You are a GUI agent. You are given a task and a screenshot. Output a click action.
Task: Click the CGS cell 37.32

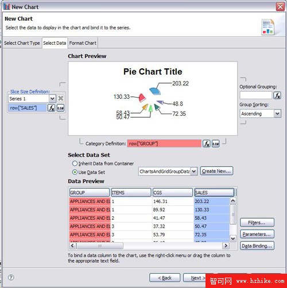click(x=173, y=227)
